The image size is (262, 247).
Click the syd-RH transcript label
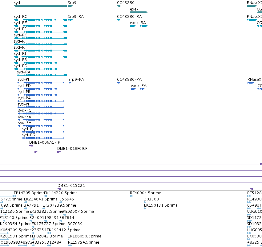[x=21, y=41]
